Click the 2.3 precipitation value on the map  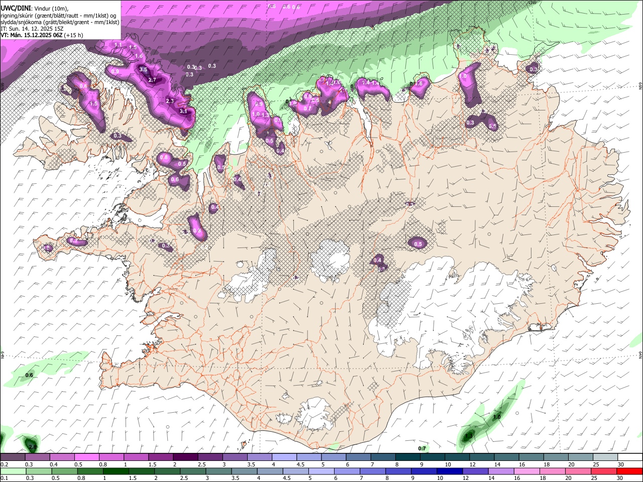(170, 101)
